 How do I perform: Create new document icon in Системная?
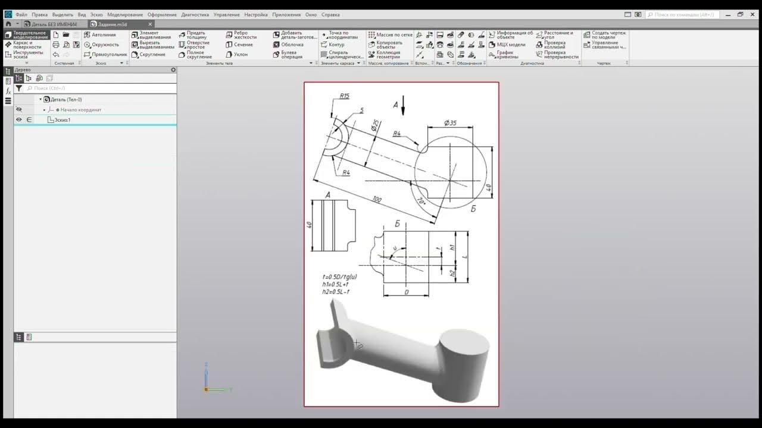[x=56, y=34]
